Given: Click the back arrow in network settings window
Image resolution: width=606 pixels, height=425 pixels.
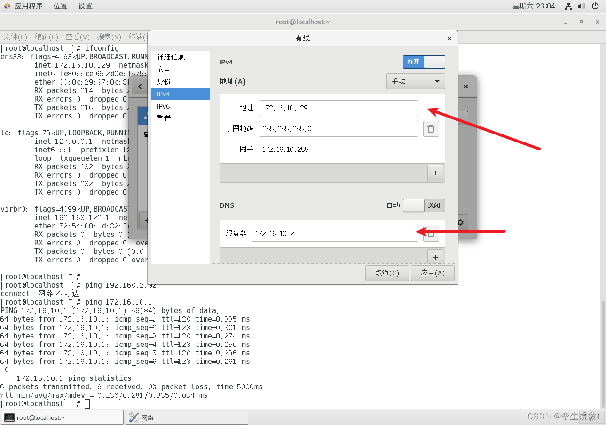Looking at the screenshot, I should point(140,87).
